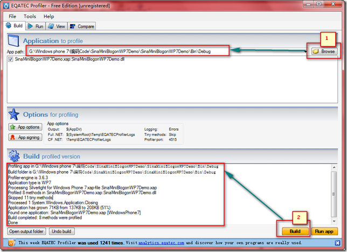Open the Help menu
The image size is (347, 252).
coord(48,16)
